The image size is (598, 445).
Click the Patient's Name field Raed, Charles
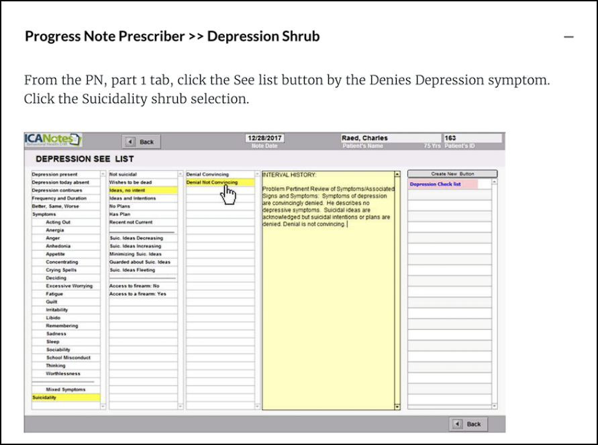click(x=391, y=138)
